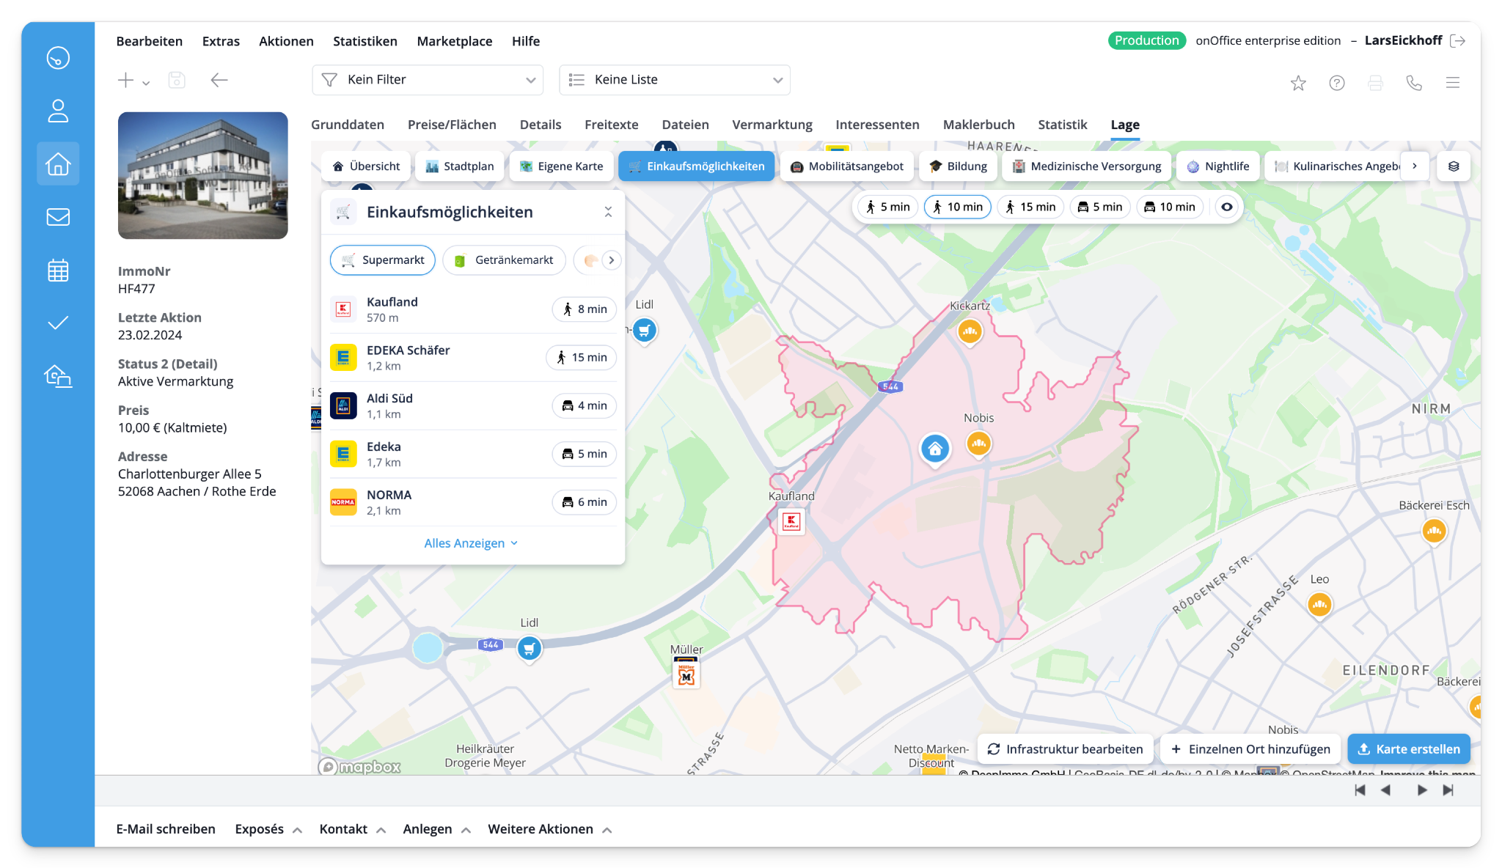Screen dimensions: 1502x868
Task: Click the property photo thumbnail
Action: tap(203, 175)
